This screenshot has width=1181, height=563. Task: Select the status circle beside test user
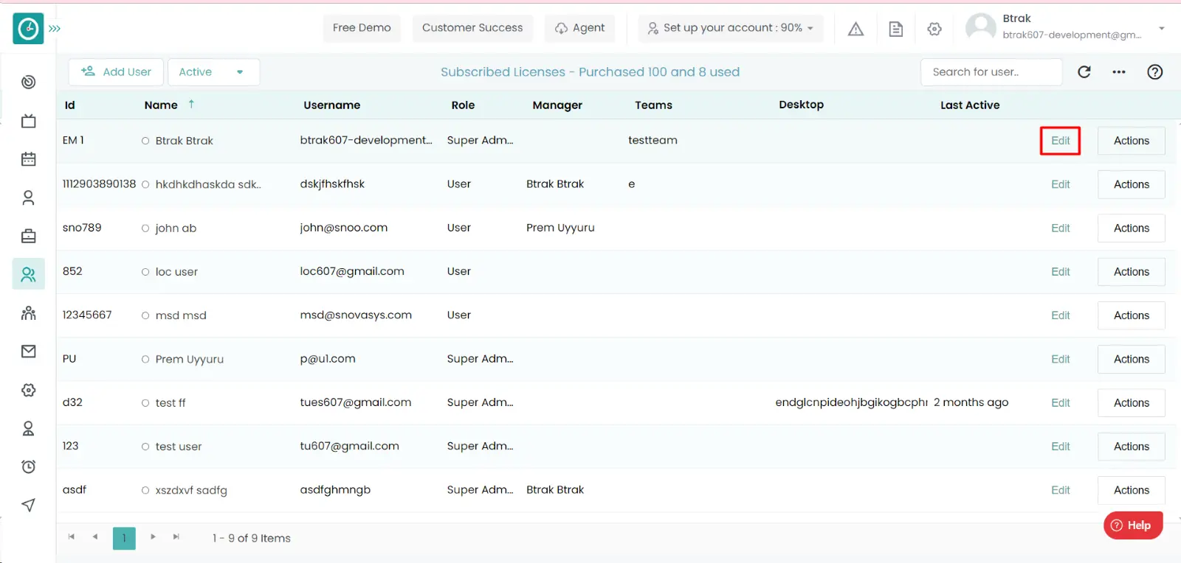tap(145, 447)
